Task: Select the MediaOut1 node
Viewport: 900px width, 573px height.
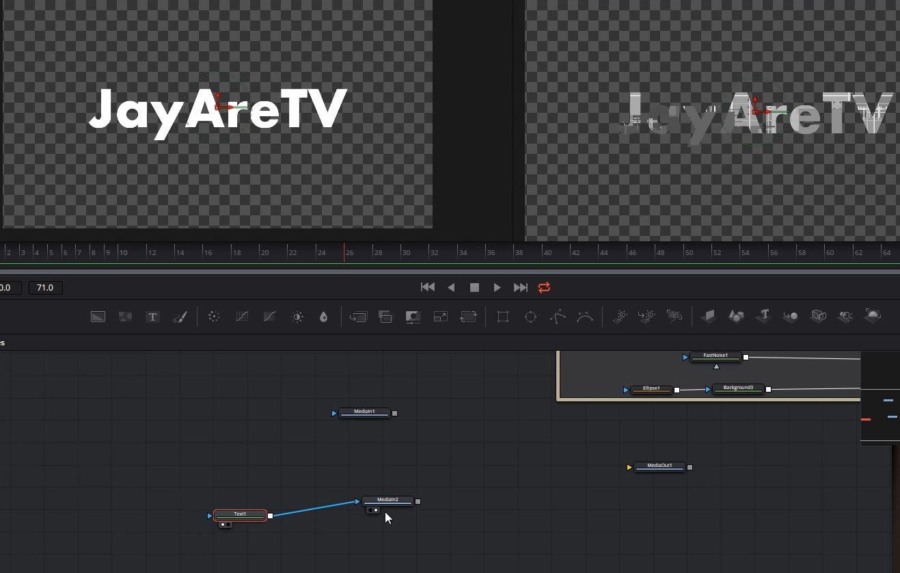Action: [x=659, y=466]
